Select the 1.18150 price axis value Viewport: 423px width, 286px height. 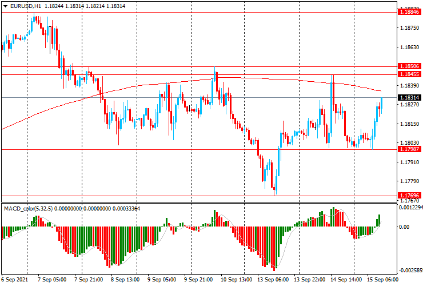[410, 124]
